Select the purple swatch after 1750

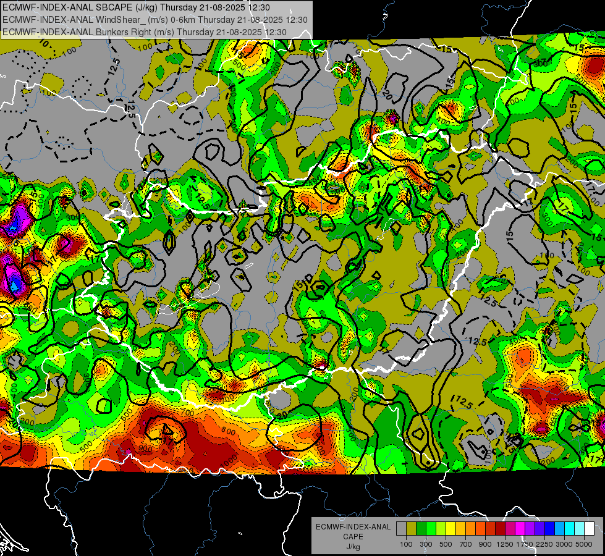[530, 529]
